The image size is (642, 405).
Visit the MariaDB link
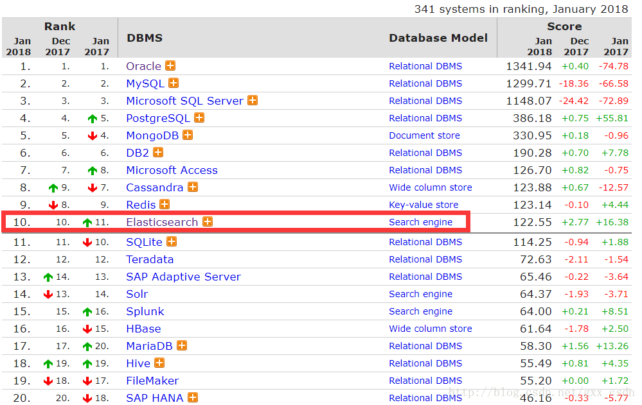click(x=150, y=346)
